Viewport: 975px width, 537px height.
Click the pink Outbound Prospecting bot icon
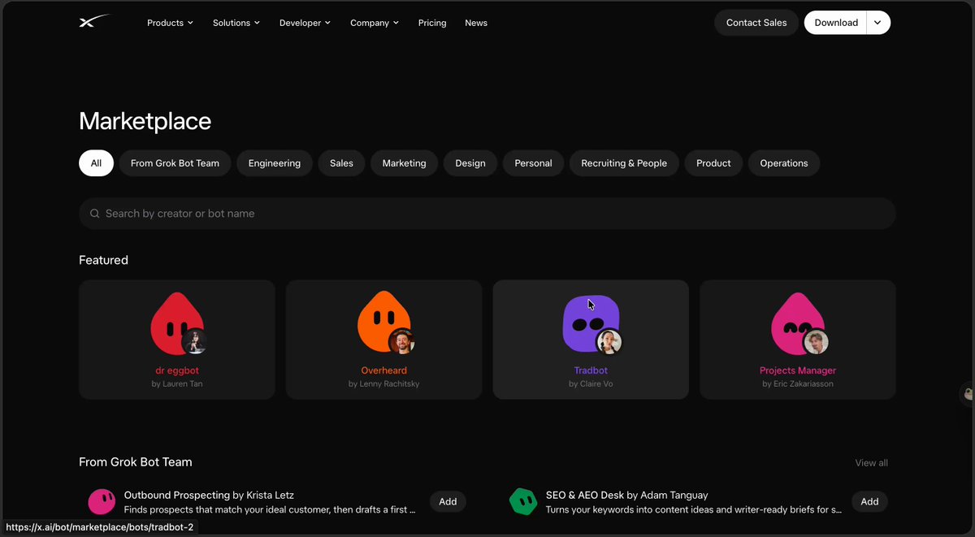tap(102, 501)
